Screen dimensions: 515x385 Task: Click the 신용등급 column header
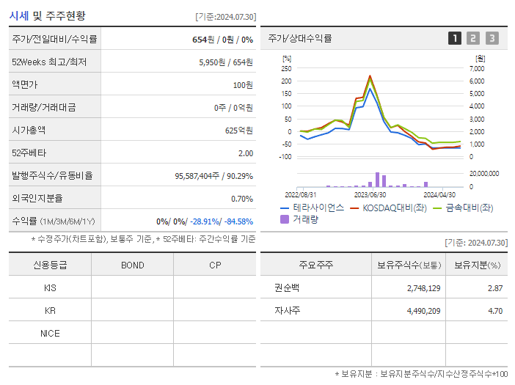tap(50, 265)
